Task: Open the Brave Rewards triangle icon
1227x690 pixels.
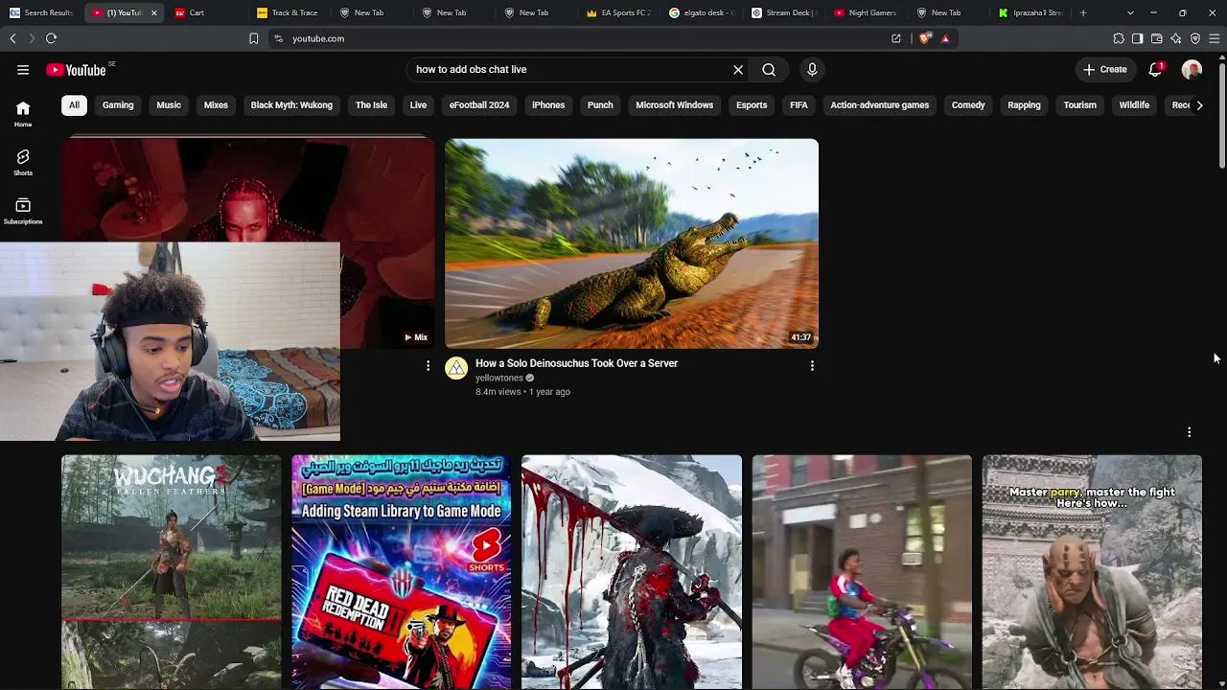Action: (x=945, y=38)
